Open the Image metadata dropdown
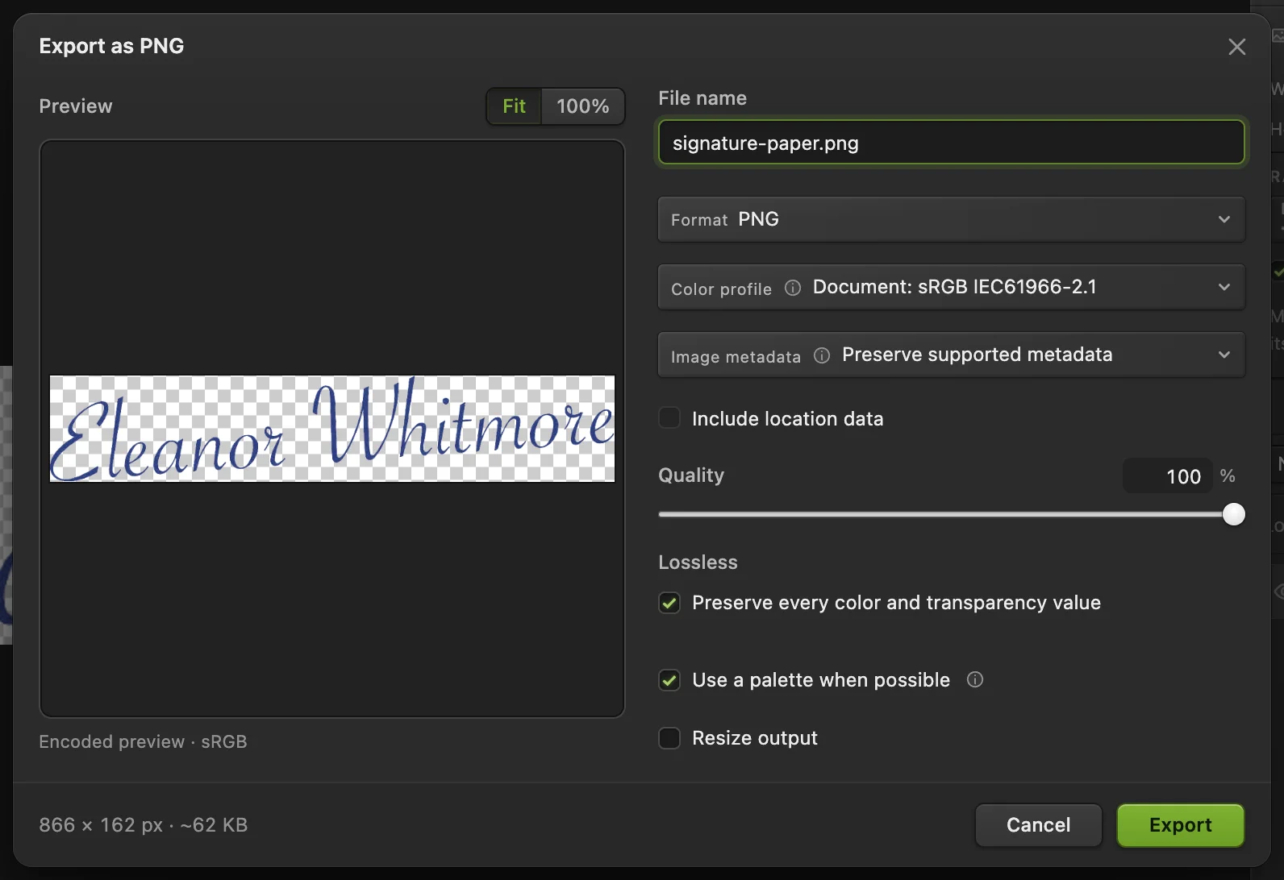 click(x=952, y=355)
